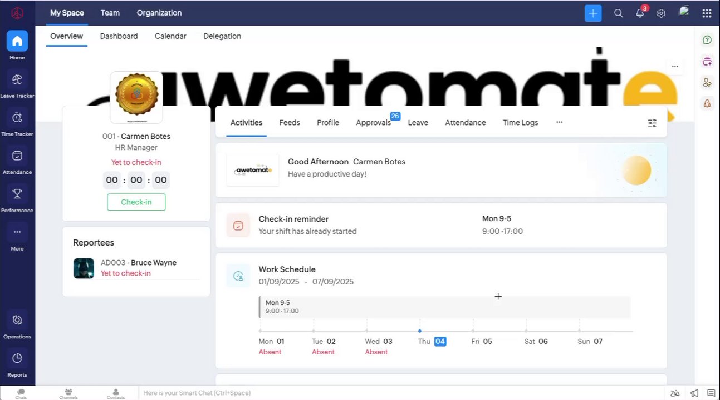720x400 pixels.
Task: Click the green Check-in button
Action: pos(136,202)
